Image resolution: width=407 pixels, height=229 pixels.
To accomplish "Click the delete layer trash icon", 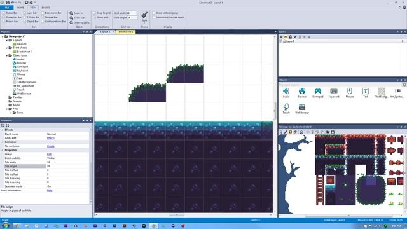I will 300,37.
